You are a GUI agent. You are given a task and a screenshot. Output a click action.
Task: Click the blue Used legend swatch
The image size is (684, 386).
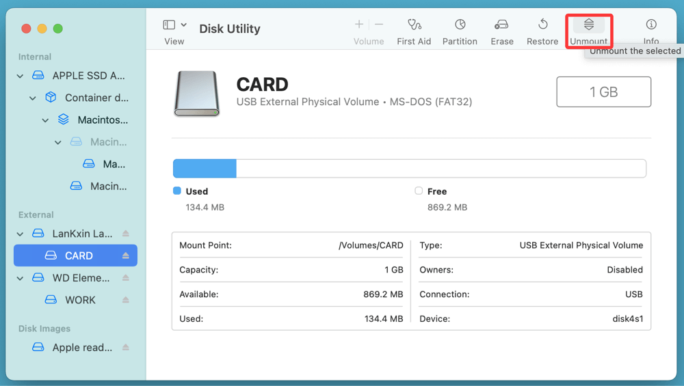[x=177, y=191]
